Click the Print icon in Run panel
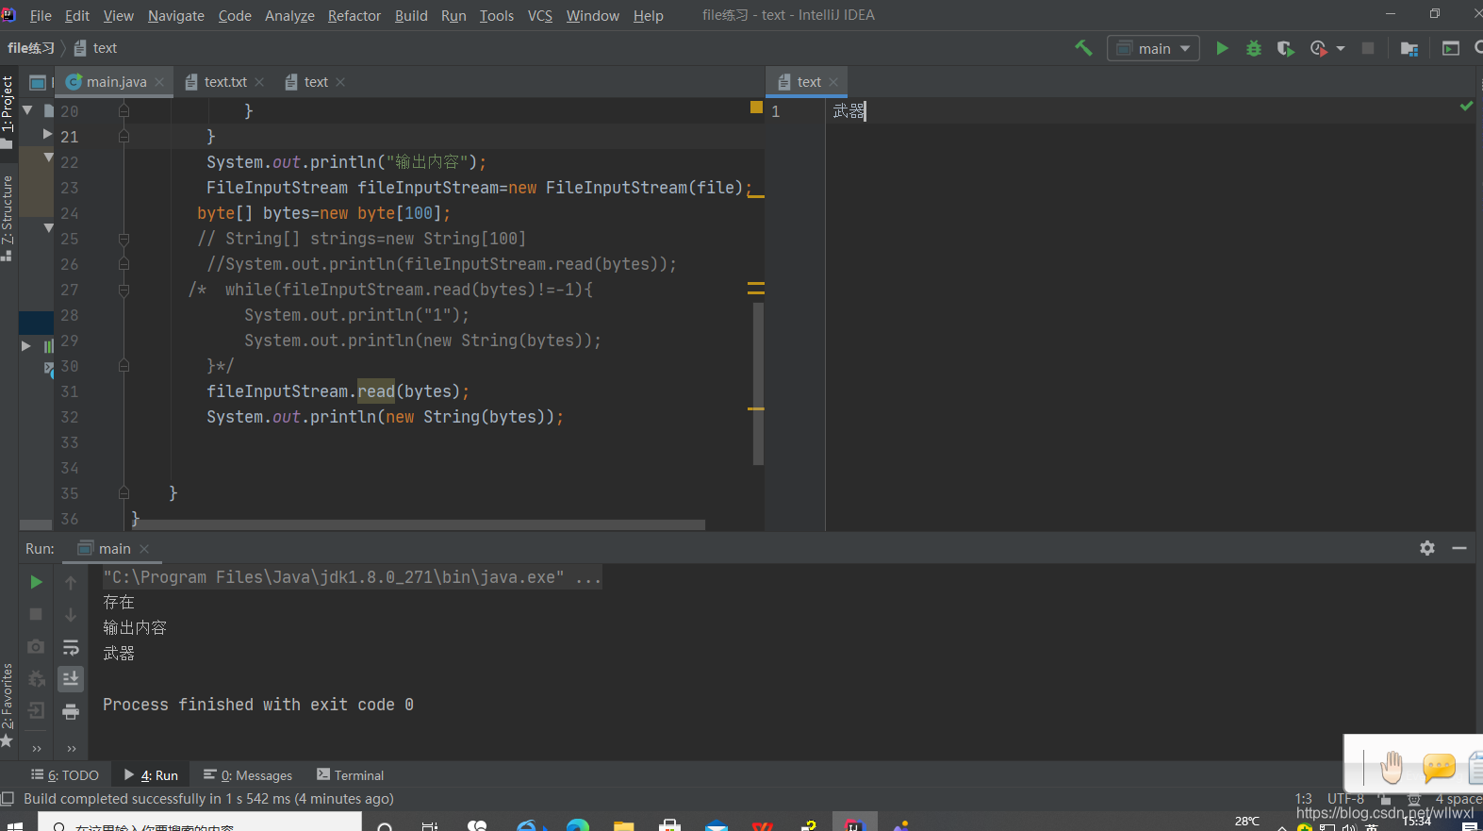The image size is (1483, 831). [71, 711]
